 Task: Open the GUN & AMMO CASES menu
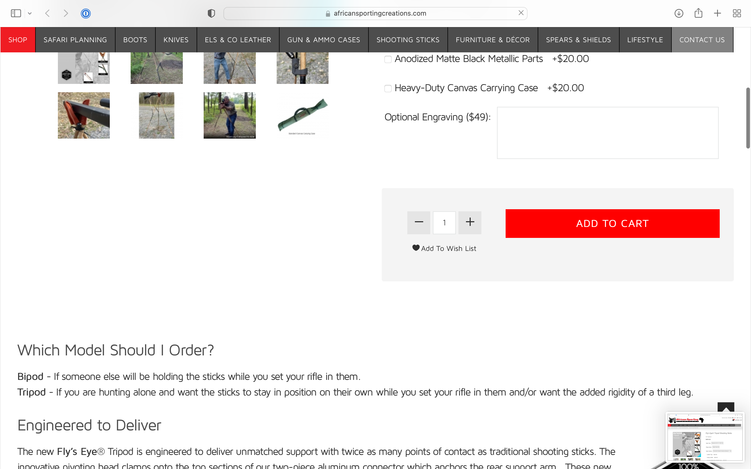coord(323,40)
